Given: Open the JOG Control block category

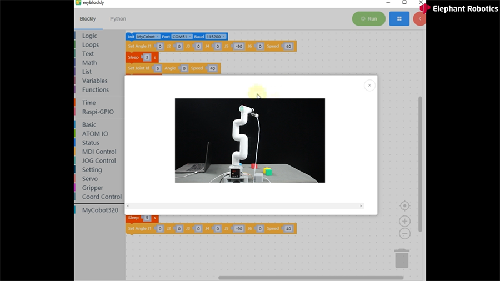Looking at the screenshot, I should [x=99, y=160].
